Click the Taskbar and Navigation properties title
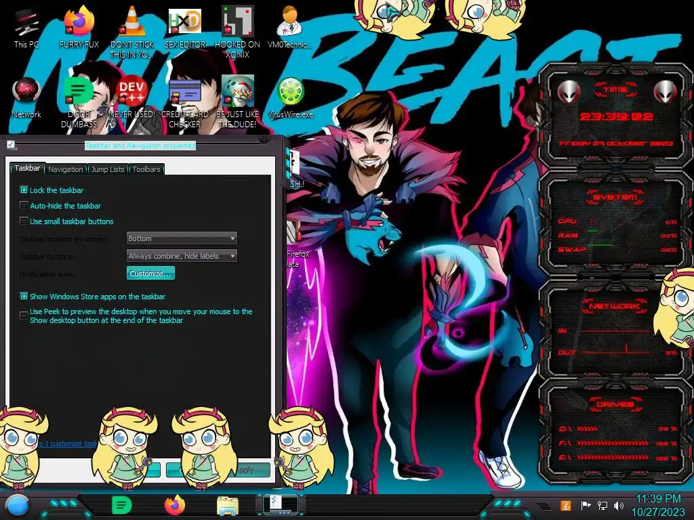Image resolution: width=694 pixels, height=520 pixels. click(x=140, y=146)
